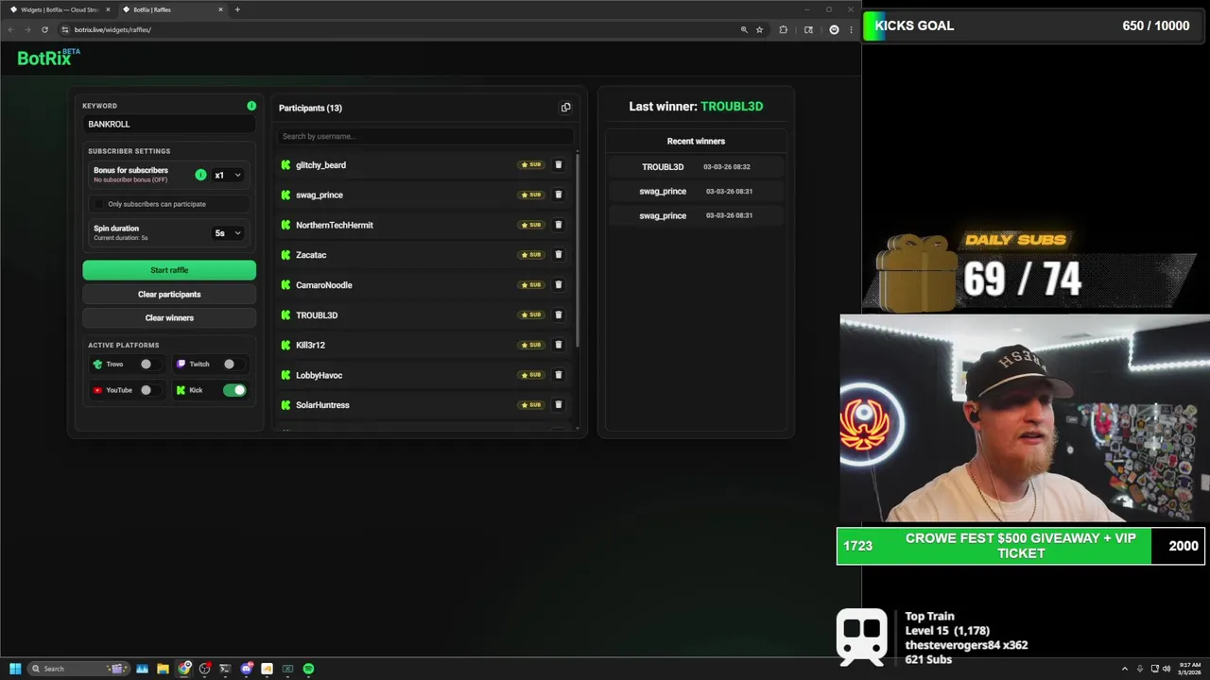Open Discord from taskbar
Image resolution: width=1210 pixels, height=680 pixels.
[x=246, y=669]
